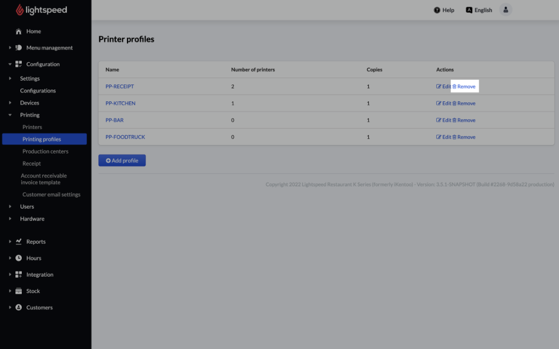Click the Hours clock icon
This screenshot has height=349, width=559.
(19, 258)
